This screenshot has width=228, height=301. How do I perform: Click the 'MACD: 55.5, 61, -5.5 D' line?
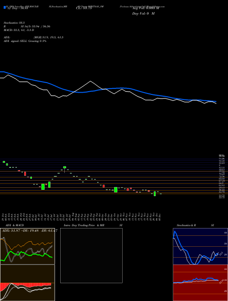[19, 30]
